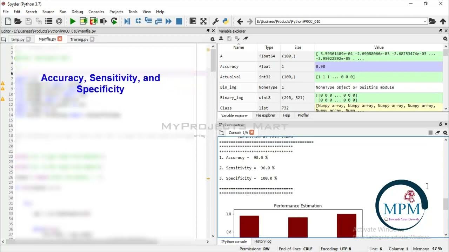Go forward with the right arrow
This screenshot has height=252, width=449.
pyautogui.click(x=250, y=21)
